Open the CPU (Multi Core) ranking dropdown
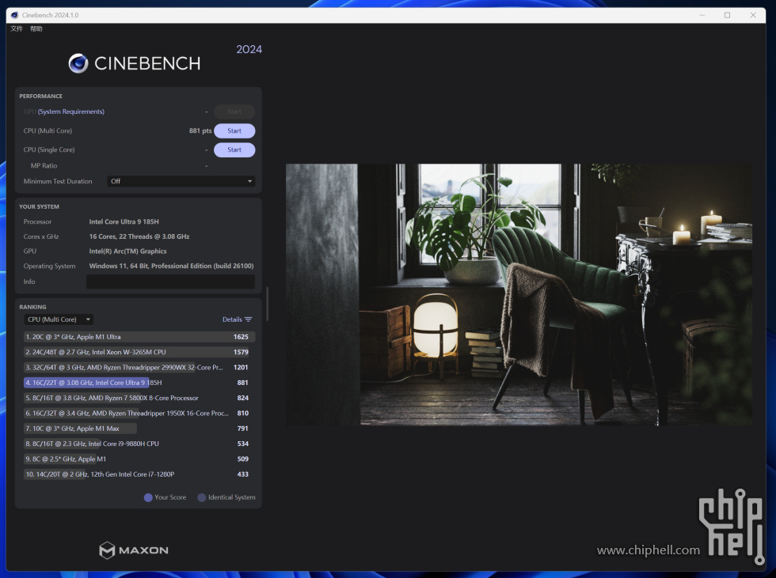776x578 pixels. click(x=59, y=319)
